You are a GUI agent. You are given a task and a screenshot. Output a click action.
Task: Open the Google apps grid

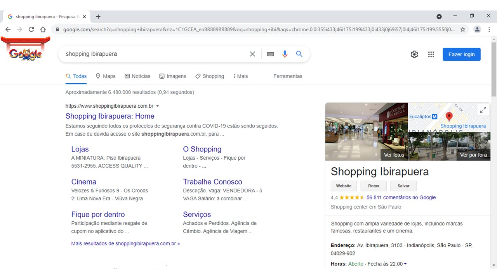431,55
